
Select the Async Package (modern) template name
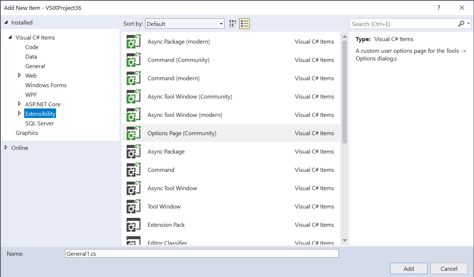point(179,41)
